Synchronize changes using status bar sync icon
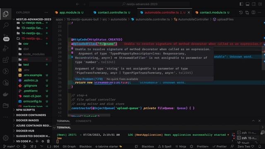 tap(18, 147)
